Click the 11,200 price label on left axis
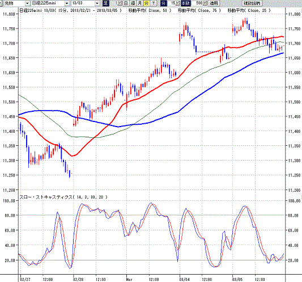The image size is (302, 282). click(x=9, y=190)
